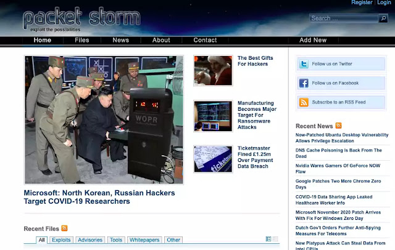Select the Exploits tab

[x=61, y=240]
